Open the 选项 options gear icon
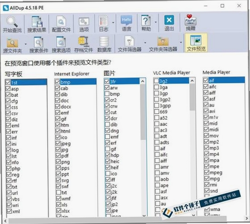Screen dimensions: 250x224 point(84,21)
